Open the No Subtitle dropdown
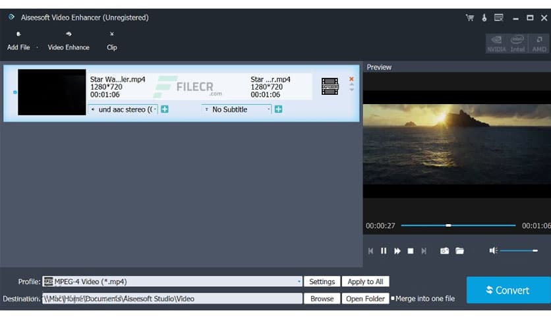 236,109
